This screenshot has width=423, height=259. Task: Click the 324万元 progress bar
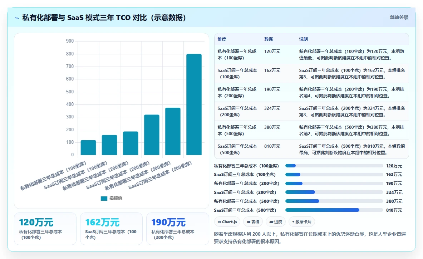click(x=334, y=192)
